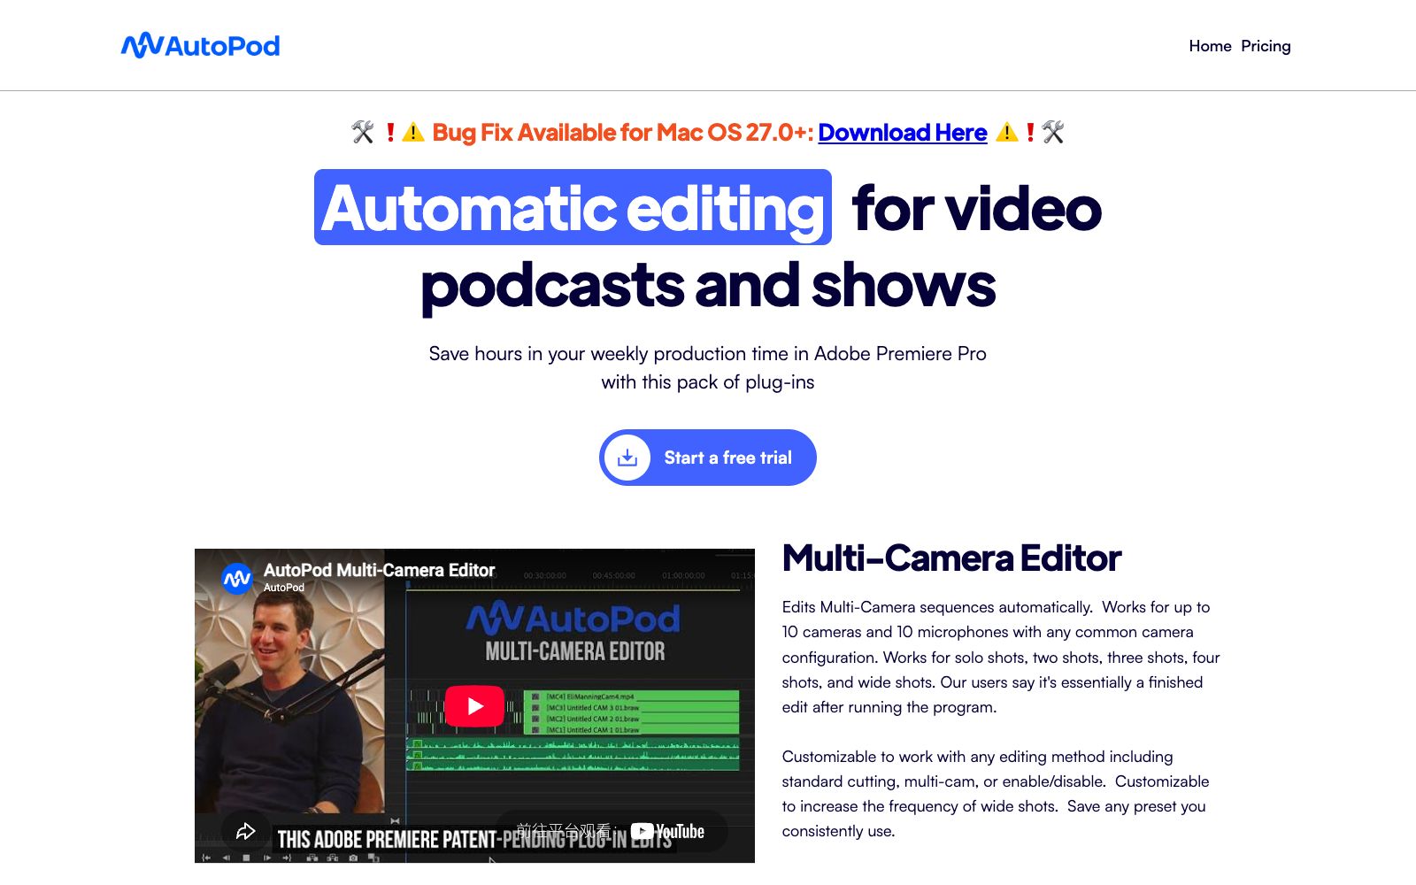The image size is (1416, 885).
Task: Click the left hammer-and-wrench emoji in banner
Action: coord(363,133)
